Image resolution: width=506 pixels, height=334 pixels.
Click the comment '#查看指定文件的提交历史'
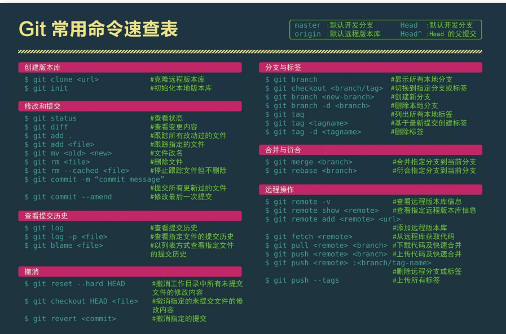[x=192, y=237]
